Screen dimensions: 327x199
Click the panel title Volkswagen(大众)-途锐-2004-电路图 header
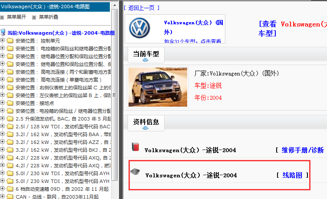(x=45, y=7)
